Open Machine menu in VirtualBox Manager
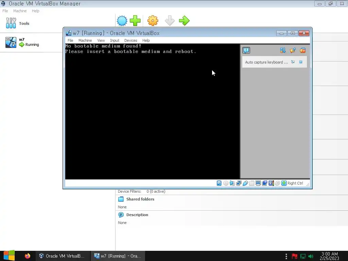 coord(20,11)
